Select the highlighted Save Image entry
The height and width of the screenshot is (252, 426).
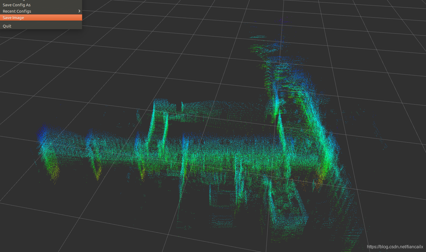41,18
